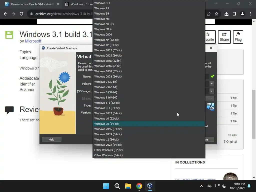256x192 pixels.
Task: Pick Windows ME from the list
Action: click(148, 18)
